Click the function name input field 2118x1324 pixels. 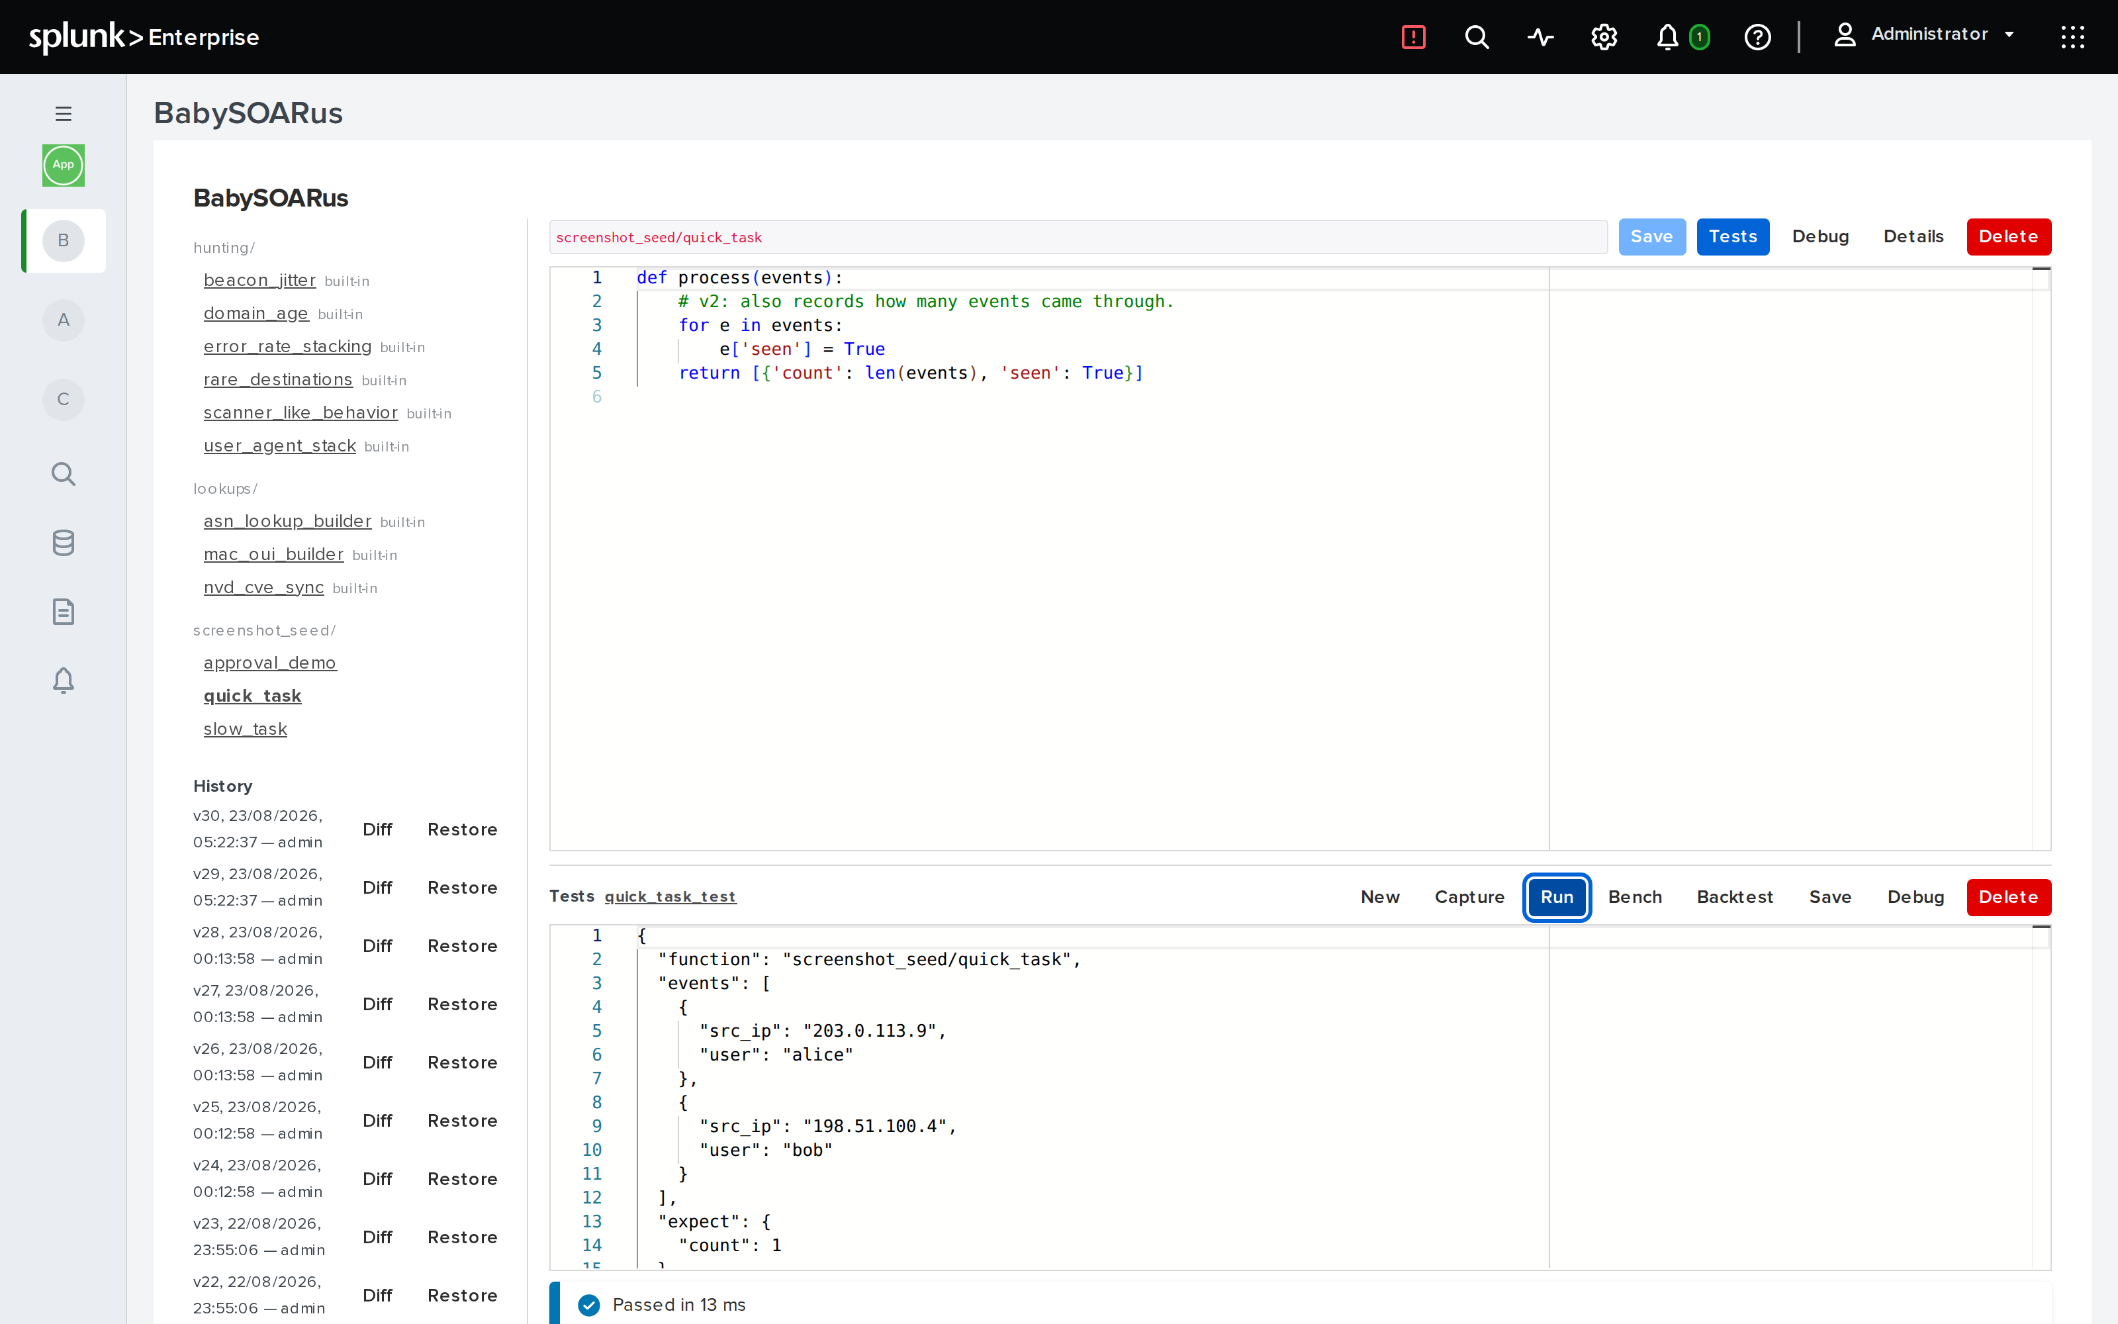point(1078,237)
